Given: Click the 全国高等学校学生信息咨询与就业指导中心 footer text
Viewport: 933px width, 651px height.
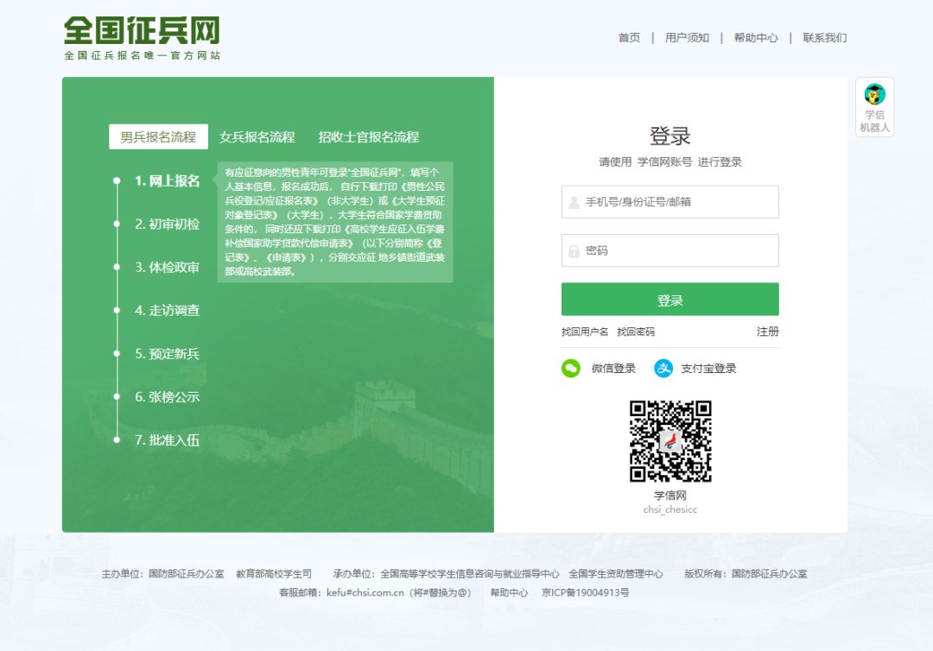Looking at the screenshot, I should click(x=469, y=573).
